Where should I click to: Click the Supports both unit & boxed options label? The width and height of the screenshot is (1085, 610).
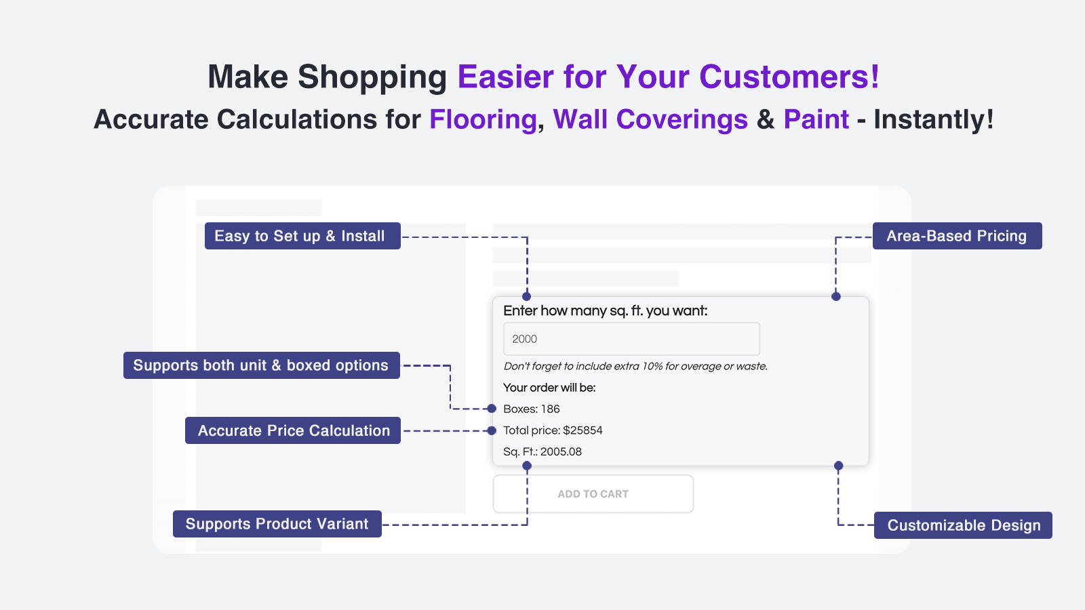click(262, 365)
